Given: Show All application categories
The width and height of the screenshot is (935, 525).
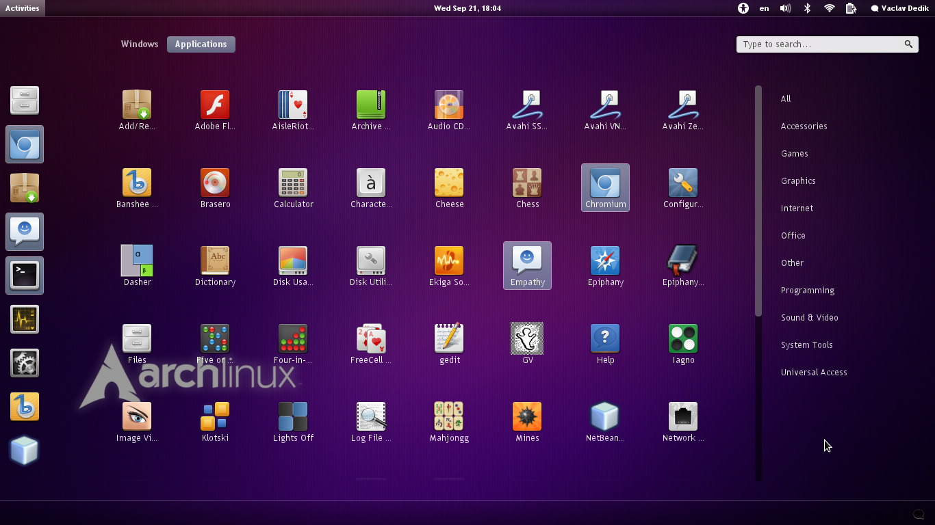Looking at the screenshot, I should [786, 99].
